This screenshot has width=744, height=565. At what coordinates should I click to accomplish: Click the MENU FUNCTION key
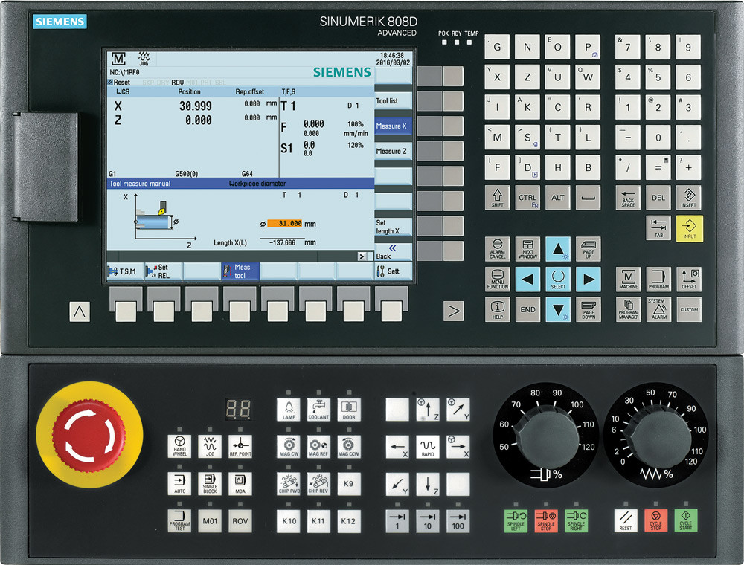pyautogui.click(x=497, y=280)
